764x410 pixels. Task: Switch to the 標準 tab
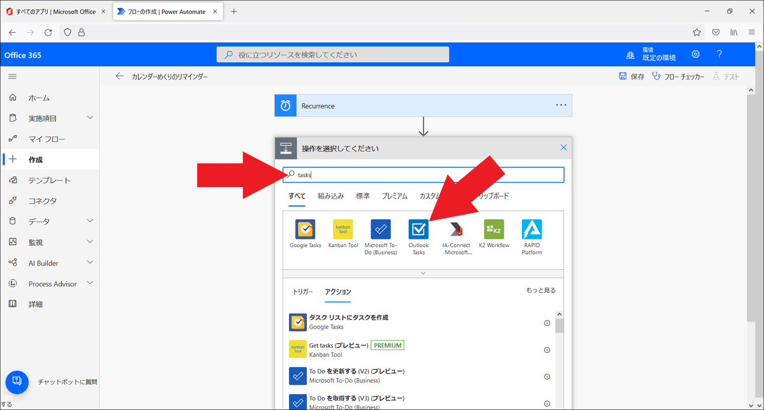click(x=363, y=196)
